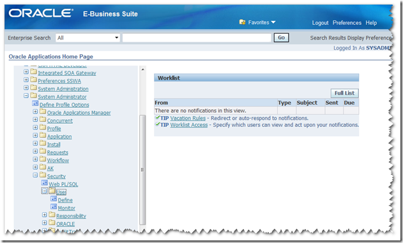The height and width of the screenshot is (243, 403).
Task: Click the Security folder icon
Action: [43, 175]
